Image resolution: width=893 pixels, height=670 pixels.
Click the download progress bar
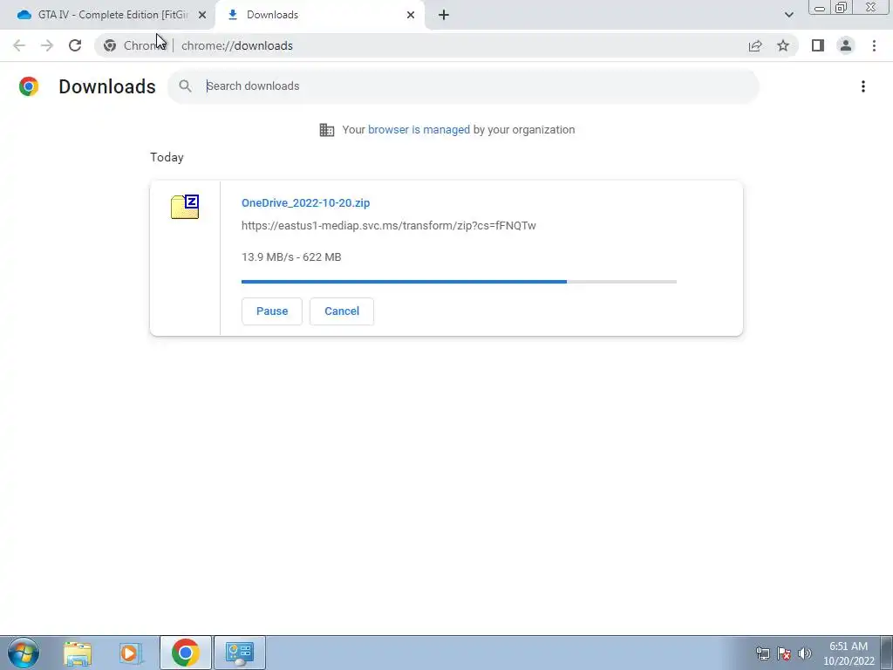459,282
